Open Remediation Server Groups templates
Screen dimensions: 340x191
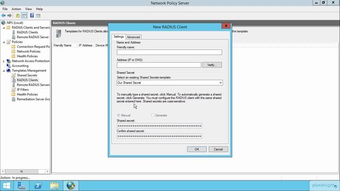(x=33, y=99)
